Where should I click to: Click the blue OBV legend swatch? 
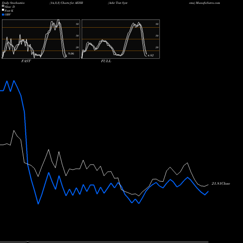coord(3,15)
